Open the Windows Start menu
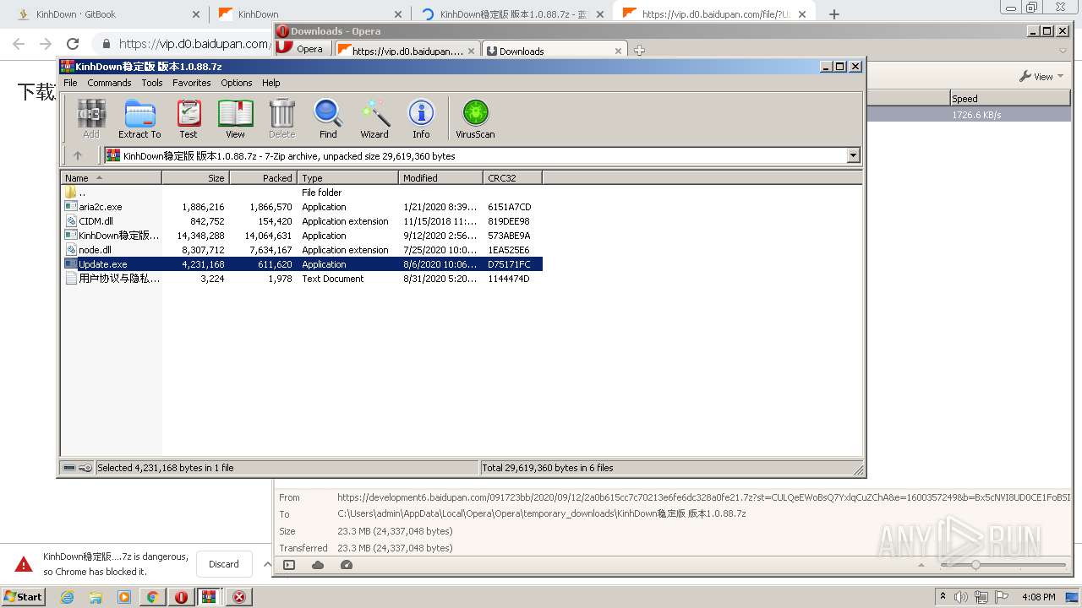This screenshot has width=1082, height=608. [23, 596]
